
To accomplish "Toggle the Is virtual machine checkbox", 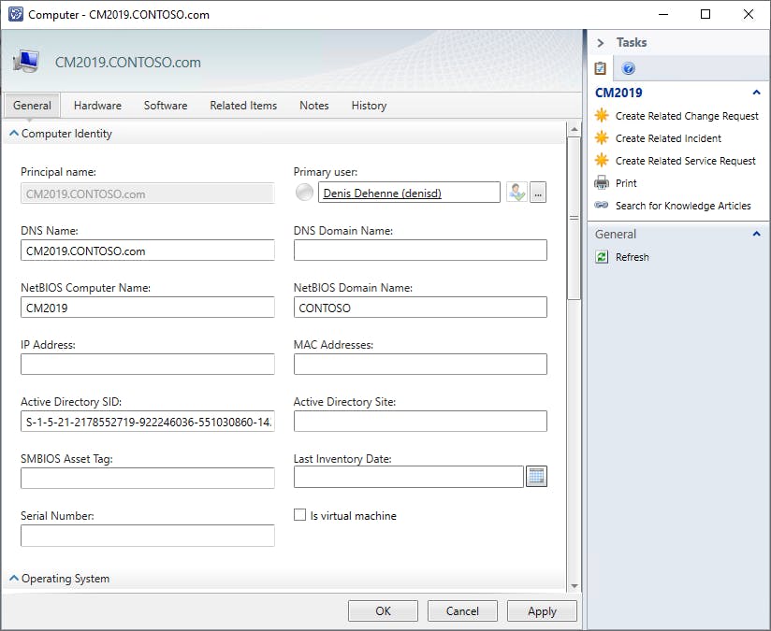I will (299, 514).
